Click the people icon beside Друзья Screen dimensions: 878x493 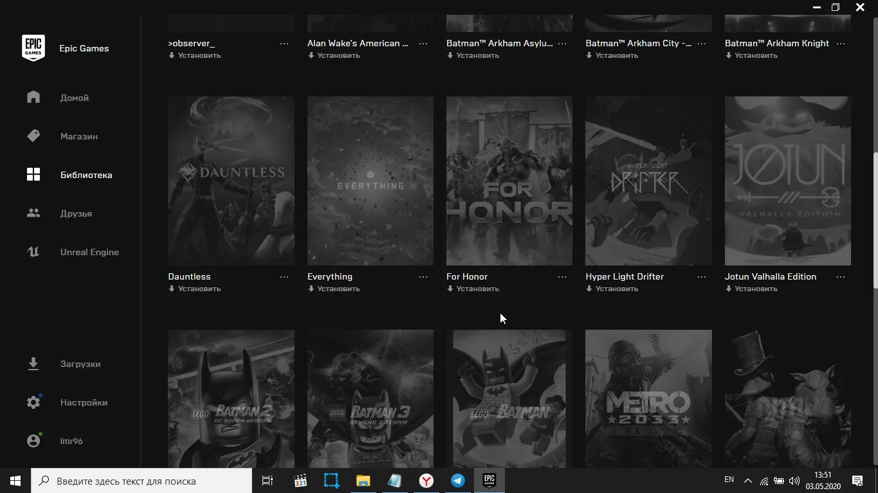[x=33, y=213]
